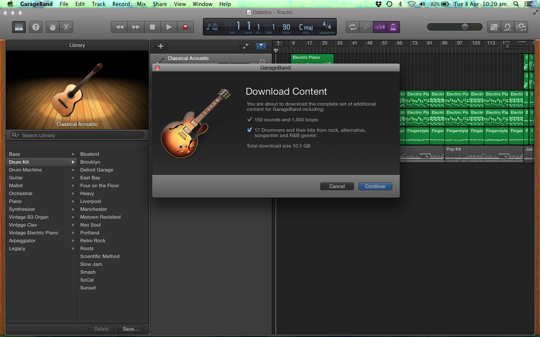Click the Spotlight search icon

(516, 4)
